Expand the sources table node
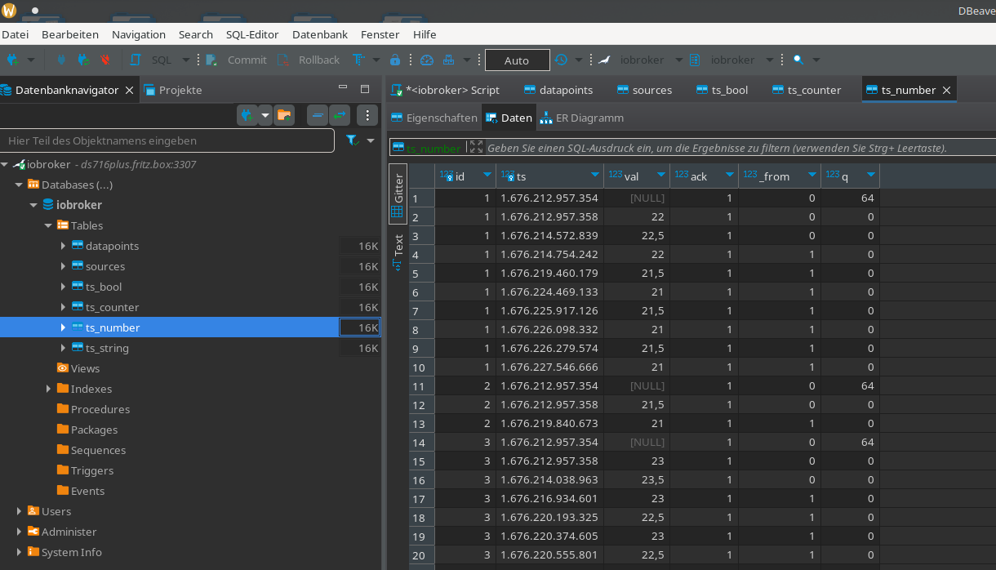The width and height of the screenshot is (996, 570). (63, 266)
